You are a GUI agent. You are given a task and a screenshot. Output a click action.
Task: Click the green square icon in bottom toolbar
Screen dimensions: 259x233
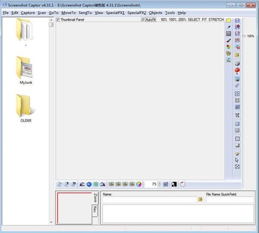tap(96, 184)
